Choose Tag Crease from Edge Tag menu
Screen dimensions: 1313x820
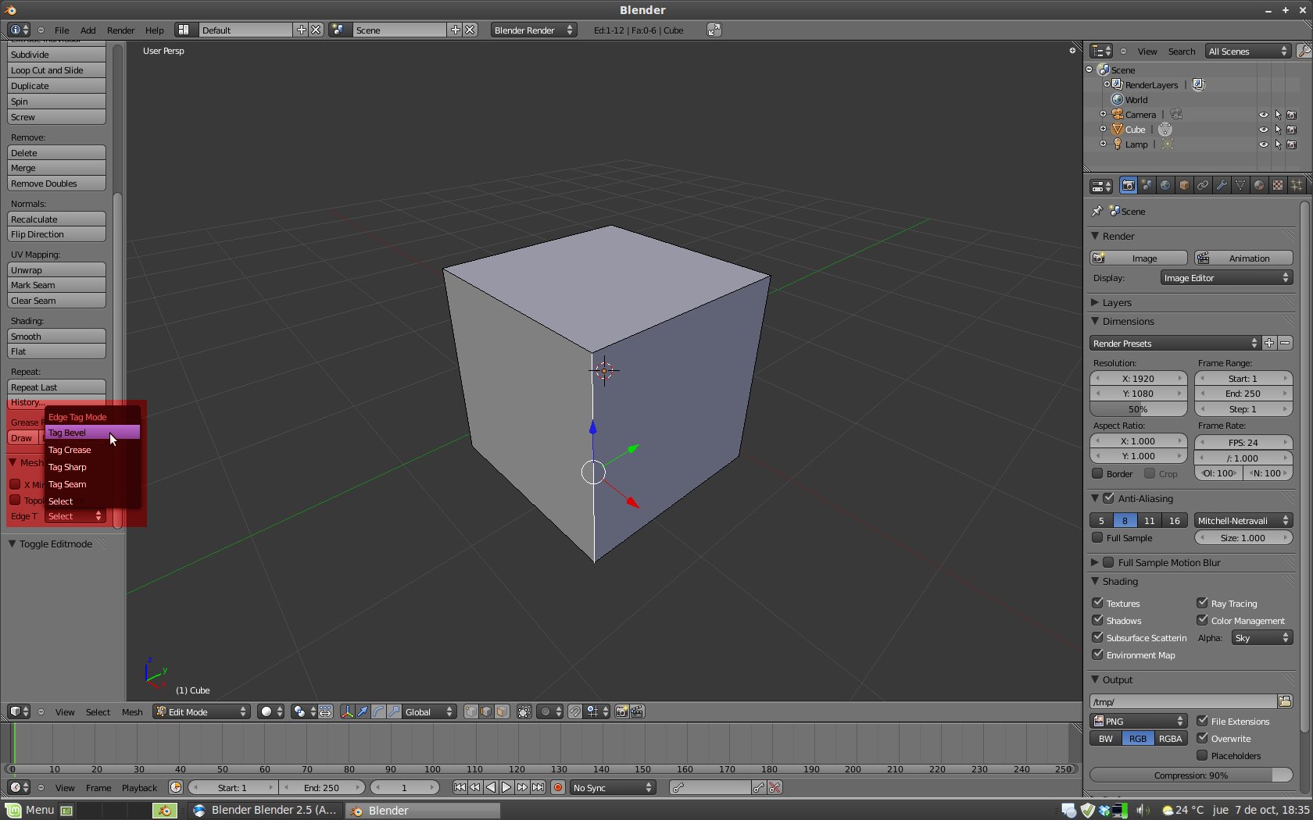tap(92, 449)
